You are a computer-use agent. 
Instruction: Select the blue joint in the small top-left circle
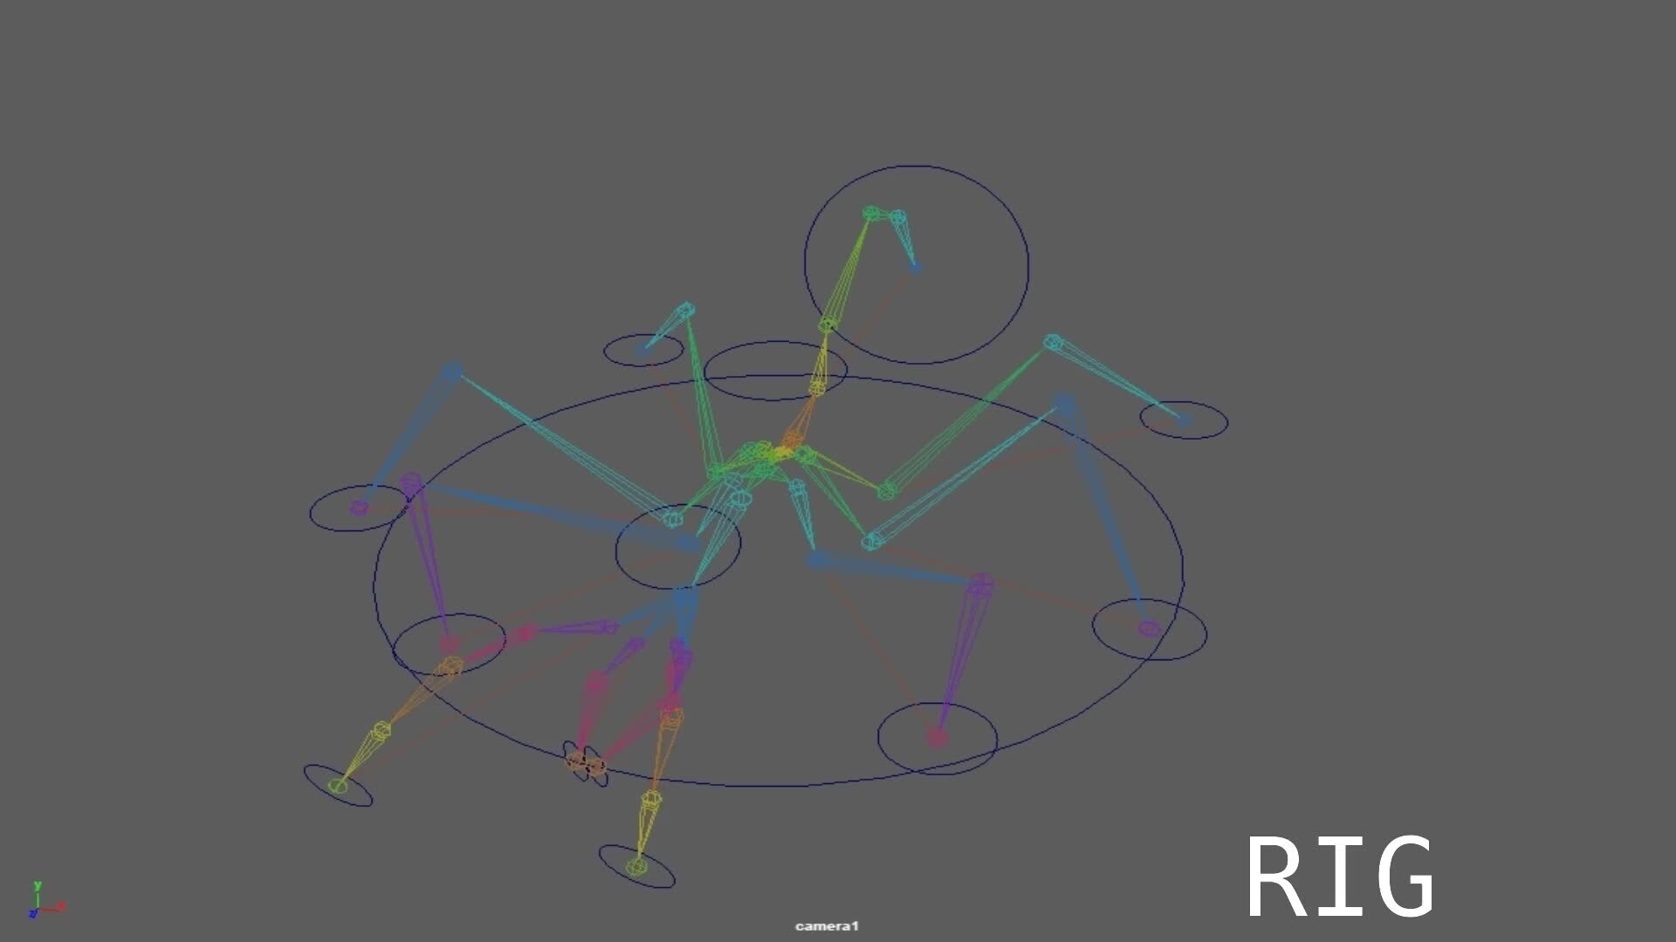pos(643,350)
